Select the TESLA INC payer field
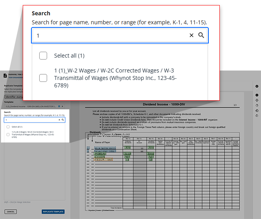The height and width of the screenshot is (219, 261). click(x=103, y=160)
